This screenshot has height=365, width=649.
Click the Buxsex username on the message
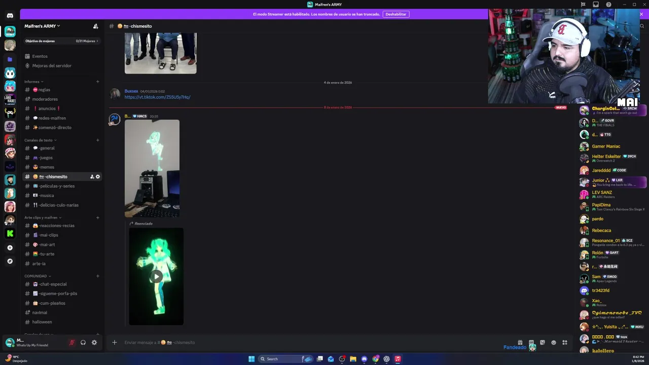click(x=131, y=91)
